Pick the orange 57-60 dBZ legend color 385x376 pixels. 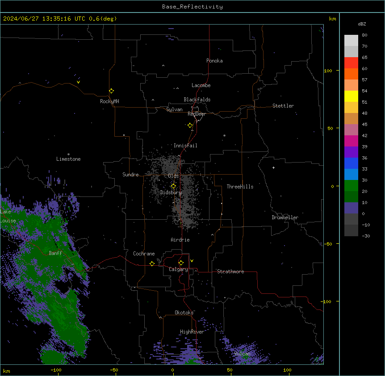point(351,74)
